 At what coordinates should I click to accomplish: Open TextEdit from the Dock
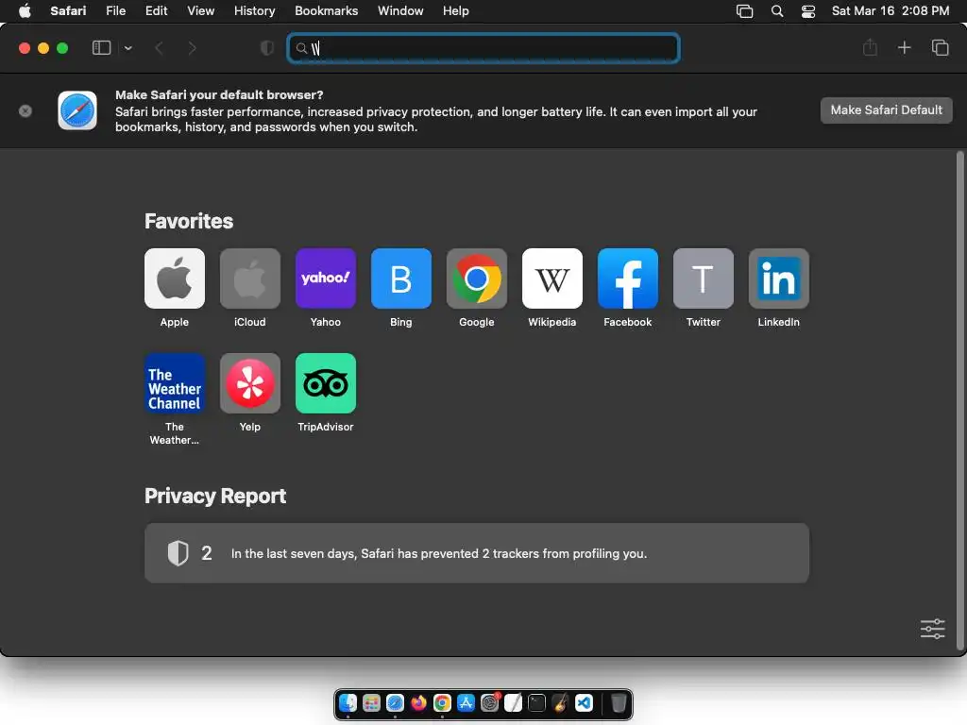pos(513,702)
